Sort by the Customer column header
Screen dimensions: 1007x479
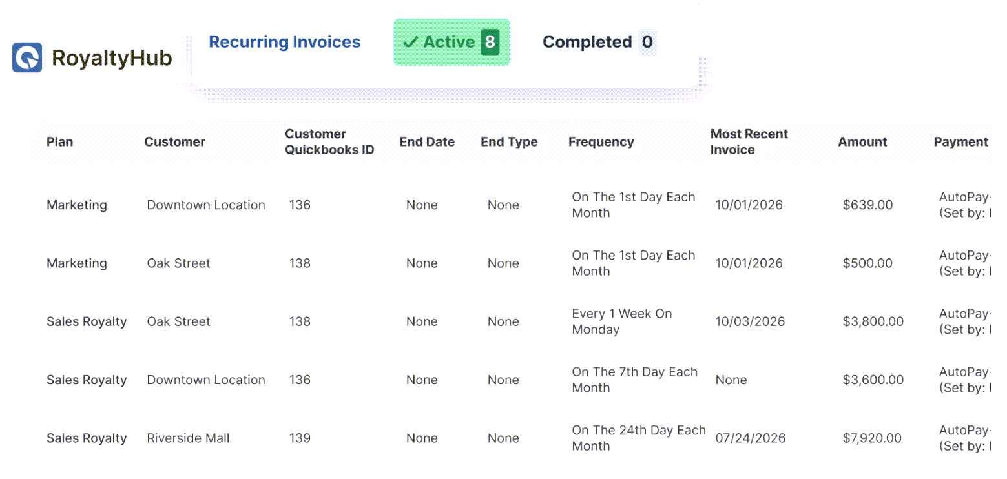[x=174, y=142]
